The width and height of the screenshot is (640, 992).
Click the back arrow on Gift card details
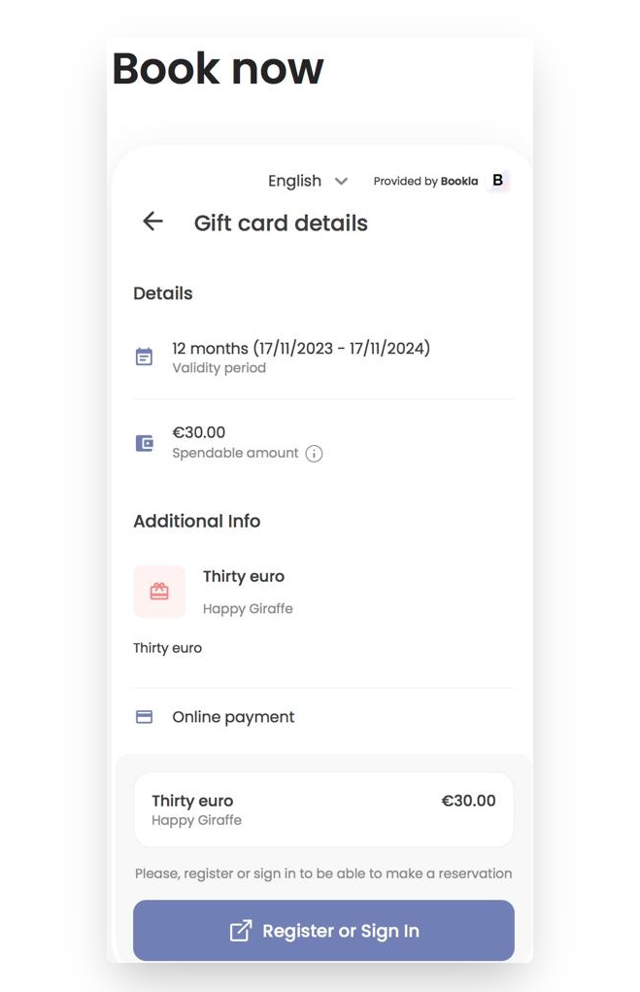point(152,222)
